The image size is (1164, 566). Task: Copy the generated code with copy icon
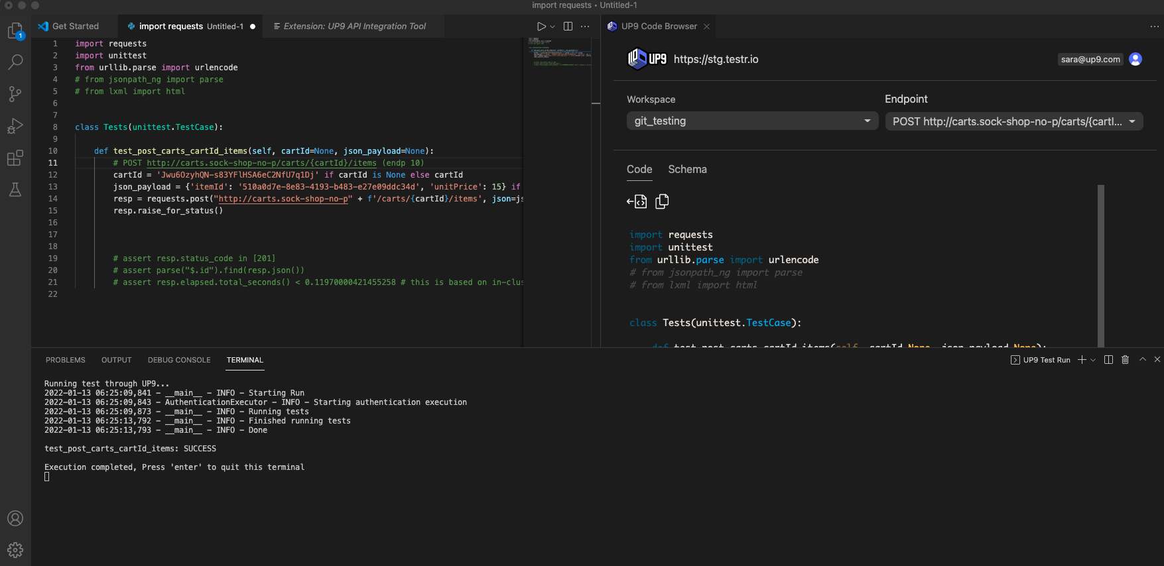pos(662,201)
